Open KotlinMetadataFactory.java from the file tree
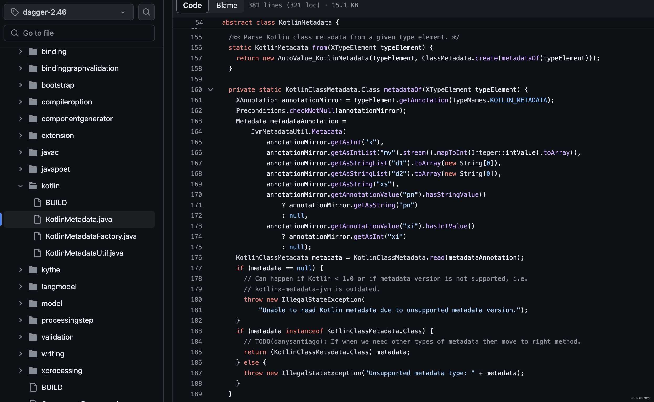The image size is (654, 402). (x=91, y=236)
